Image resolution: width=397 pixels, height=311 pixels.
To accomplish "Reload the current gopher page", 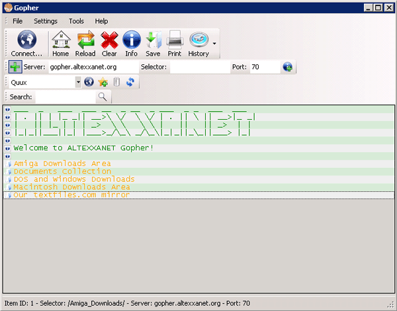I will pos(85,41).
